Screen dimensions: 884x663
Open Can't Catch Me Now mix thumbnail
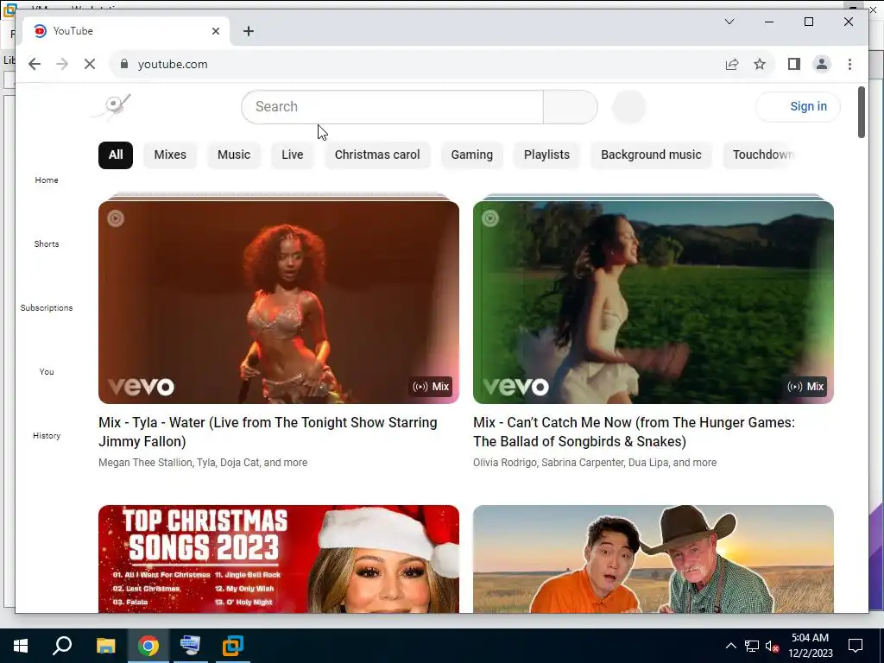coord(653,302)
